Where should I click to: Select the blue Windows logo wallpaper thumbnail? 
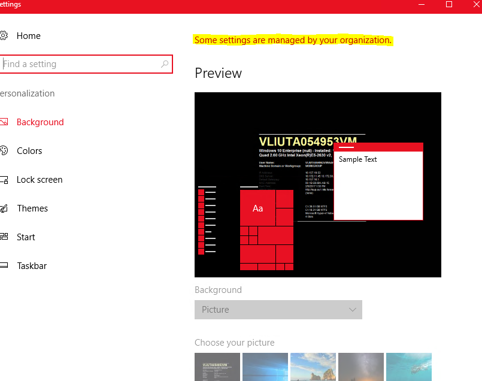coord(265,367)
